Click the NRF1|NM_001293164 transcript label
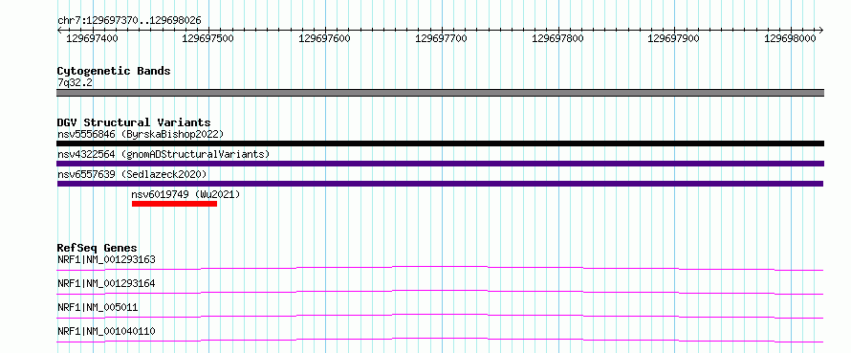851x353 pixels. tap(106, 283)
